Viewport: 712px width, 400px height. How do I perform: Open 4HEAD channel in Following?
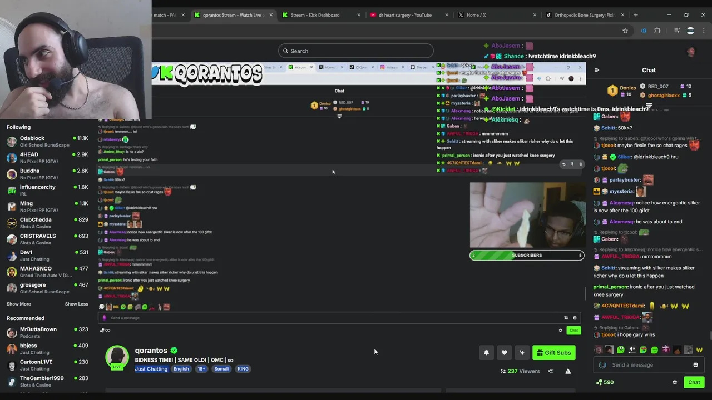47,158
